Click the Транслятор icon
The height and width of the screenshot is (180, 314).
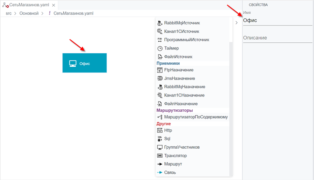pyautogui.click(x=160, y=156)
